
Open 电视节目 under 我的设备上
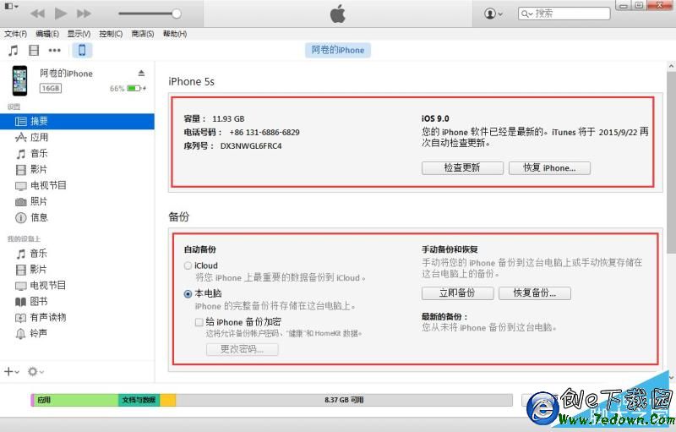tap(41, 286)
